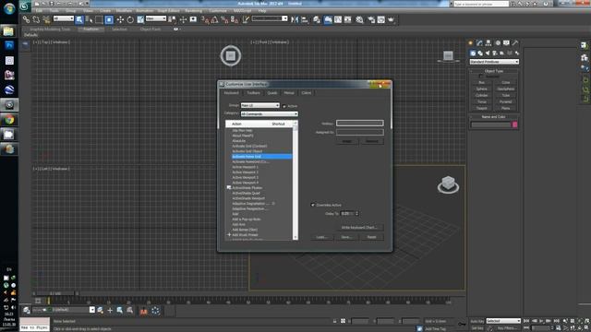The height and width of the screenshot is (332, 591).
Task: Select the Cameras category icon
Action: [x=495, y=53]
